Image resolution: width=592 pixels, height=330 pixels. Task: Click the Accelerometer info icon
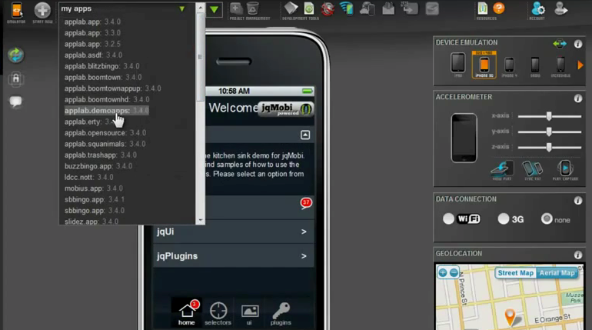577,98
